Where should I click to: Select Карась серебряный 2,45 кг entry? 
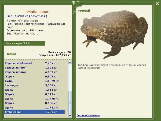click(x=35, y=63)
